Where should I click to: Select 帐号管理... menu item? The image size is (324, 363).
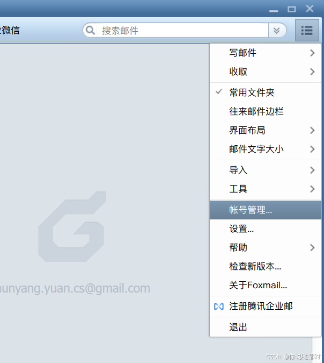tap(266, 210)
